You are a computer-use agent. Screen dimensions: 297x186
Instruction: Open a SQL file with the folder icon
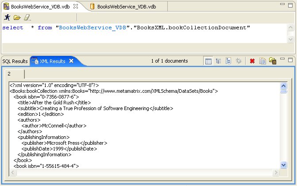(x=17, y=18)
